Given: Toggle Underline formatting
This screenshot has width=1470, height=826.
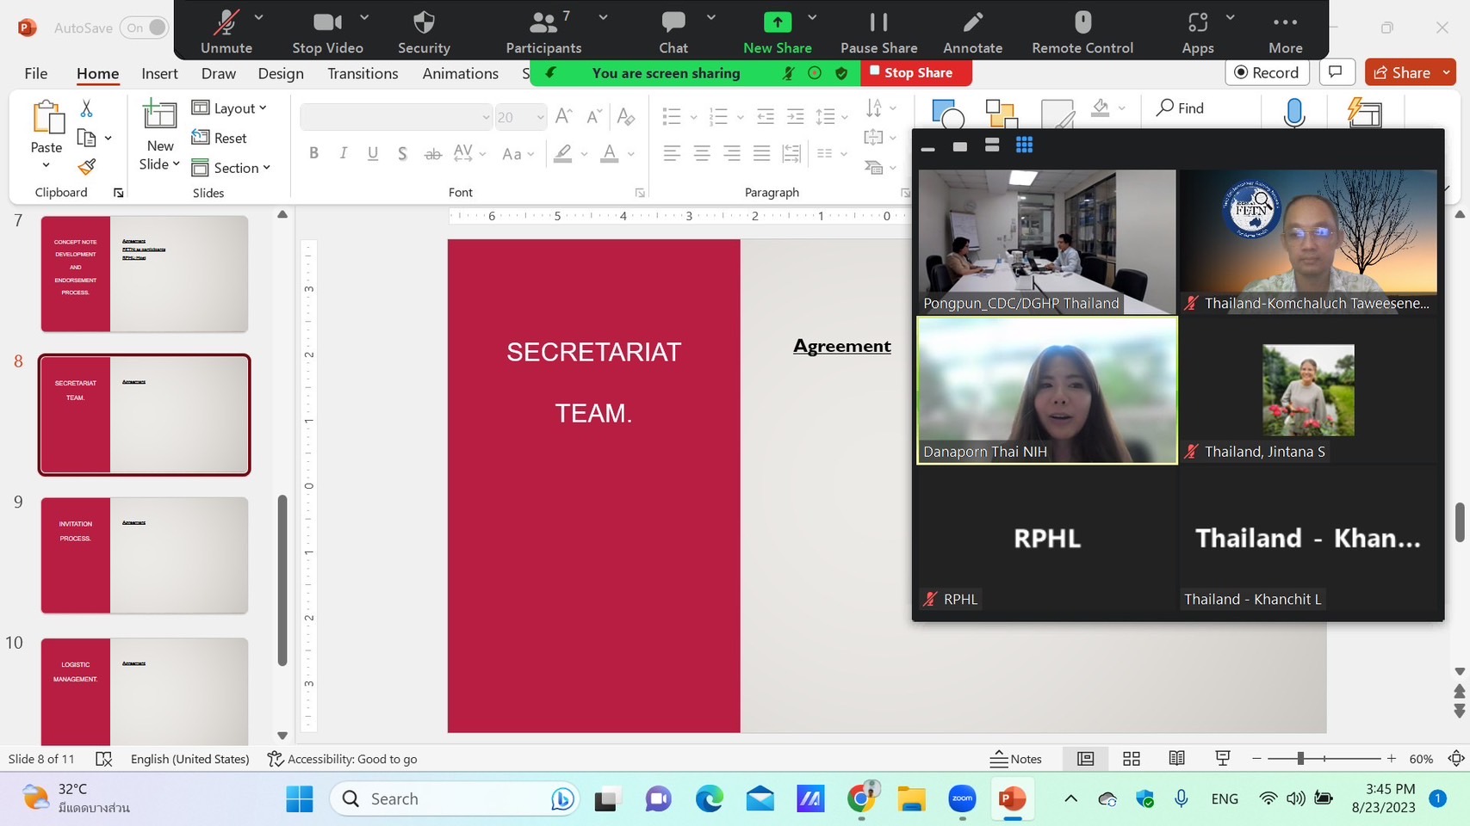Looking at the screenshot, I should (x=373, y=153).
